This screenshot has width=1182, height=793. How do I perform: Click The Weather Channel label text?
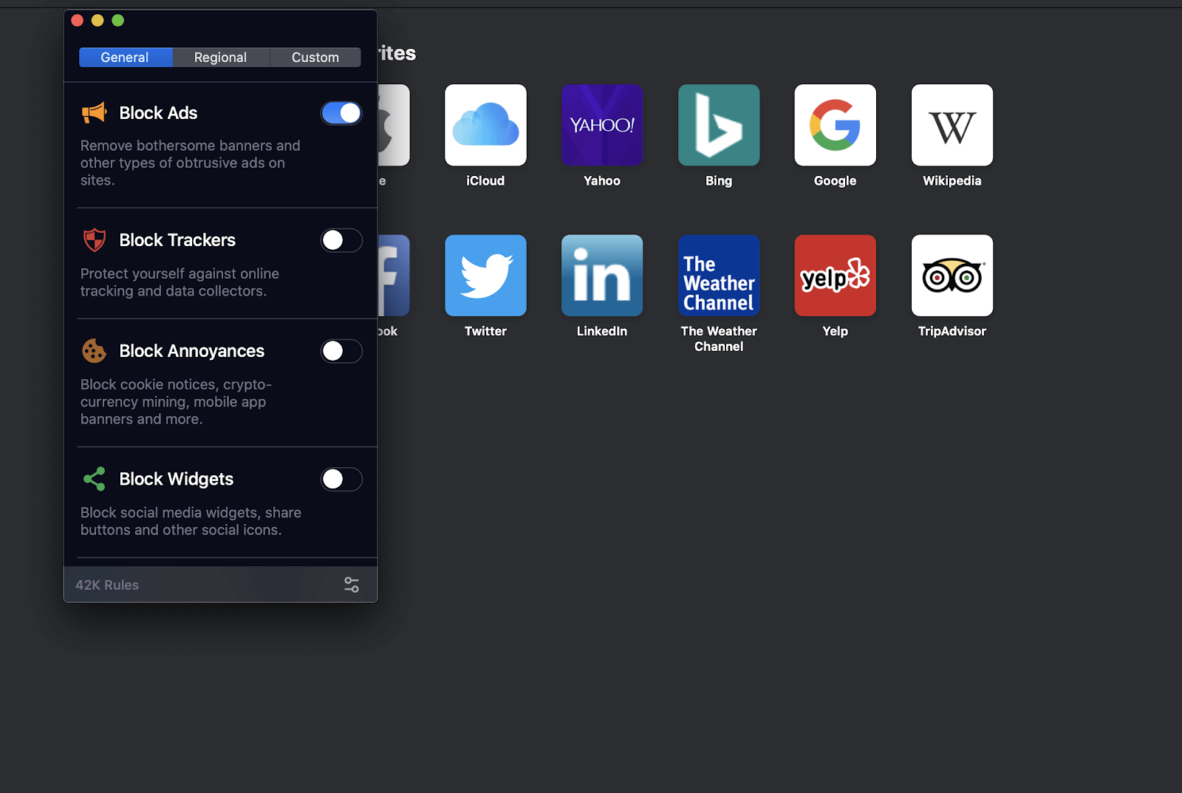point(719,338)
